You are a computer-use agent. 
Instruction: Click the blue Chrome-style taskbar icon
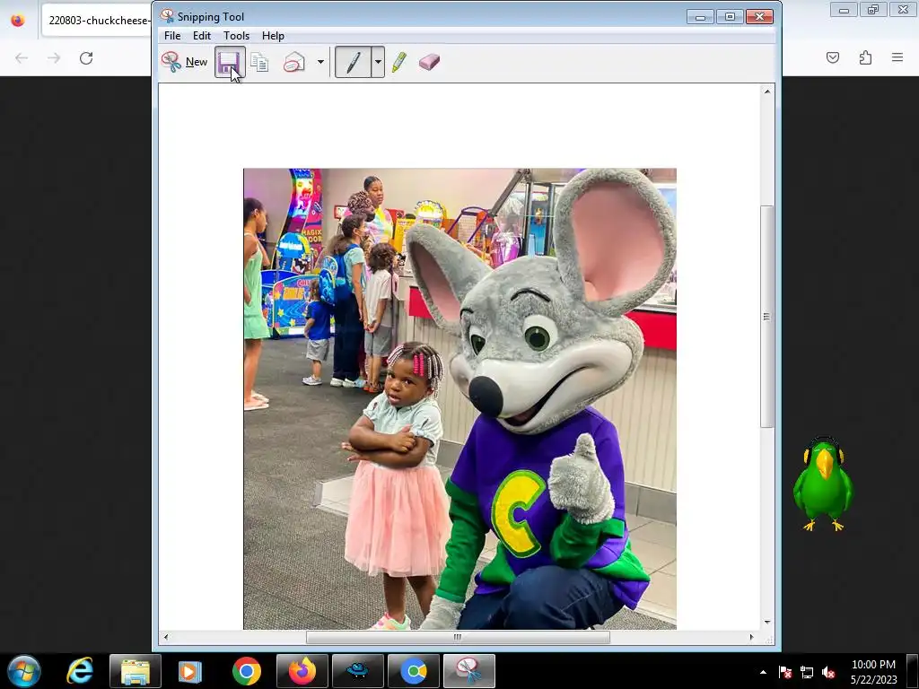pos(413,671)
